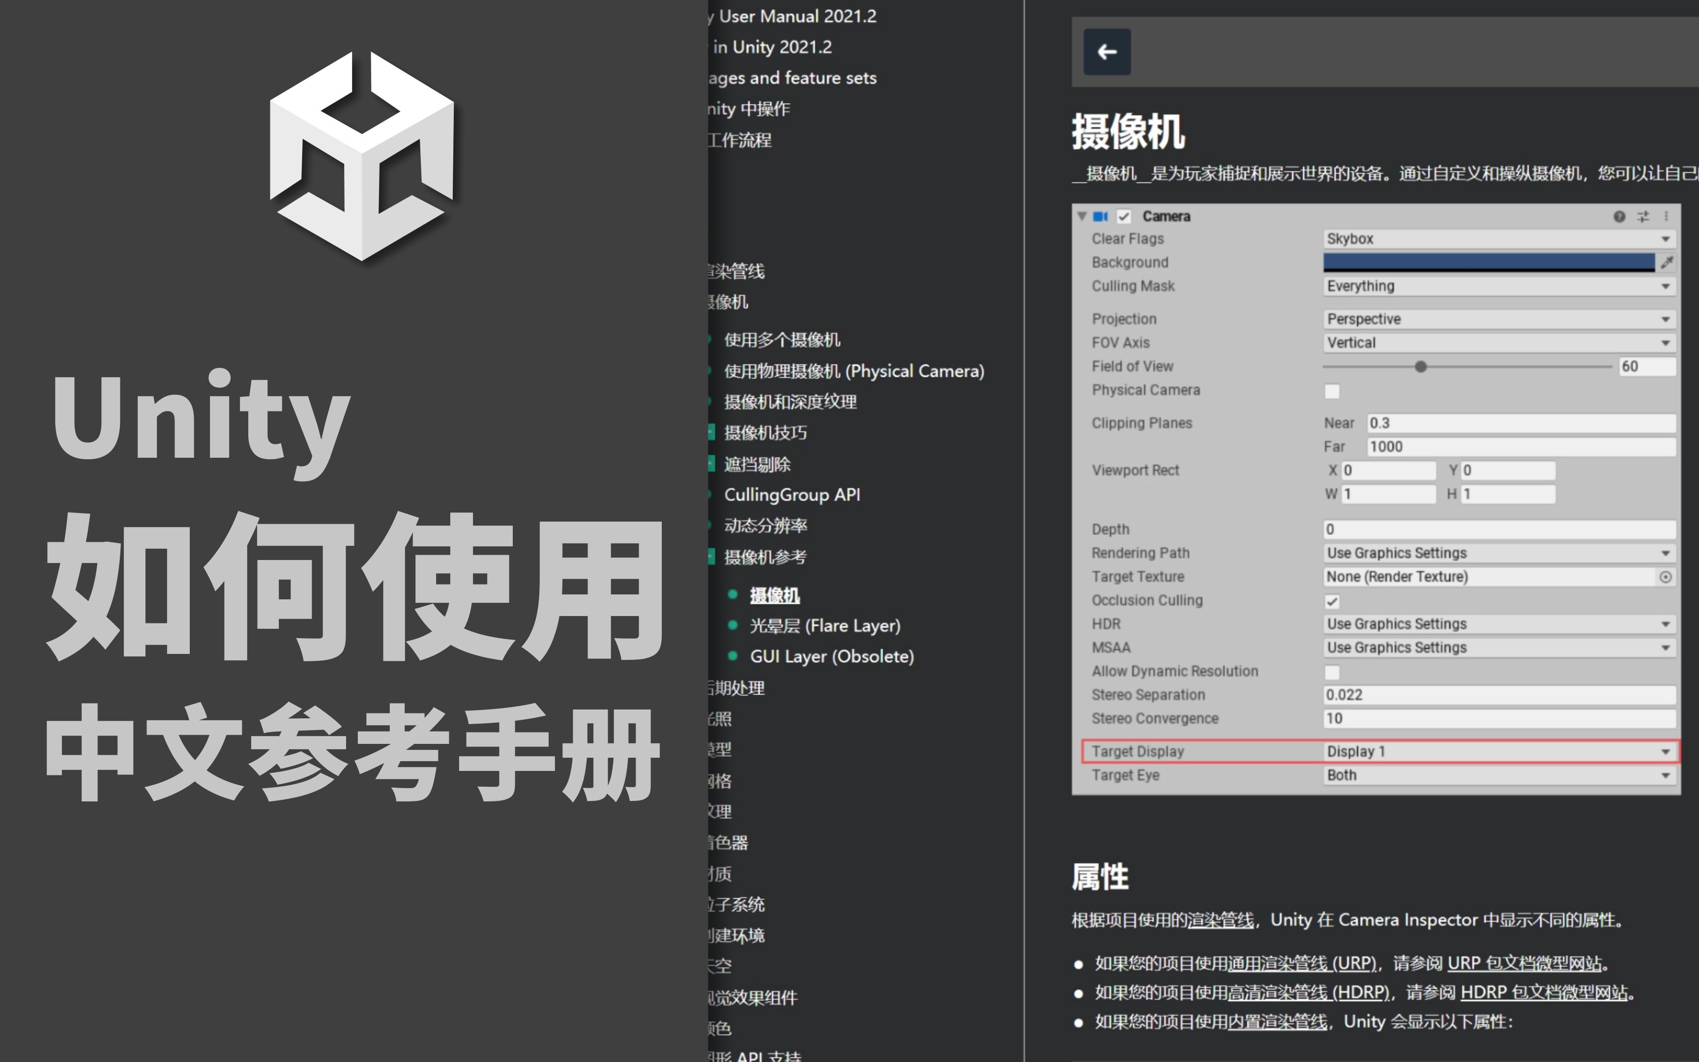This screenshot has width=1699, height=1062.
Task: Click the Viewport Rect W field
Action: [x=1388, y=495]
